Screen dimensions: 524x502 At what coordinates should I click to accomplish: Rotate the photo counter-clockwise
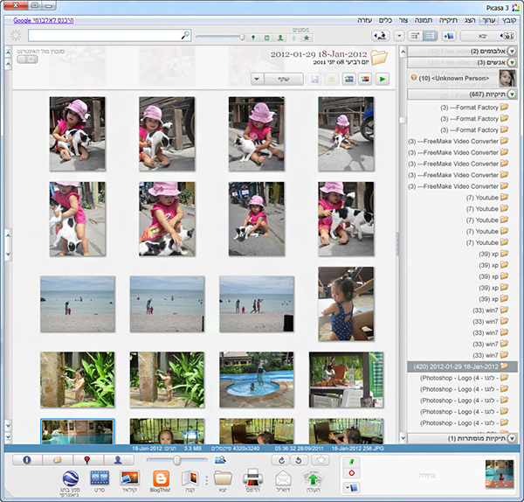299,461
